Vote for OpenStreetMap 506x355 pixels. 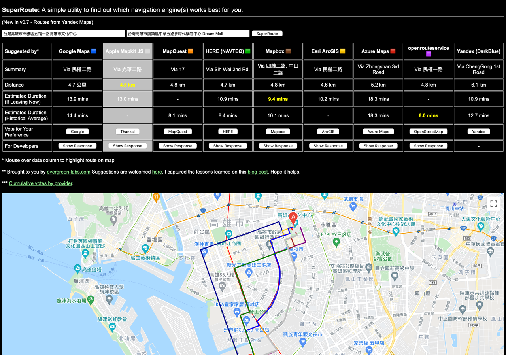(x=429, y=132)
